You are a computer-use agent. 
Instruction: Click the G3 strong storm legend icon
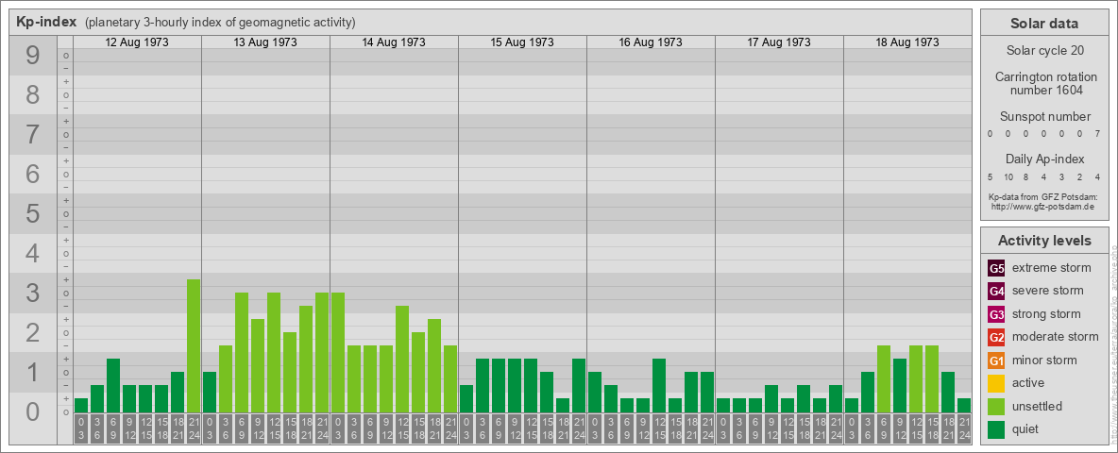[996, 314]
